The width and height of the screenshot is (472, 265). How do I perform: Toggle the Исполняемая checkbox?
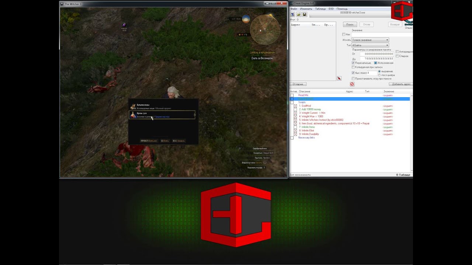[x=375, y=63]
